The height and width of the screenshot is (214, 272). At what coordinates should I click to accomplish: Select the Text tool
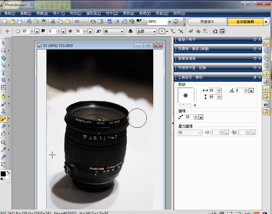click(x=3, y=72)
